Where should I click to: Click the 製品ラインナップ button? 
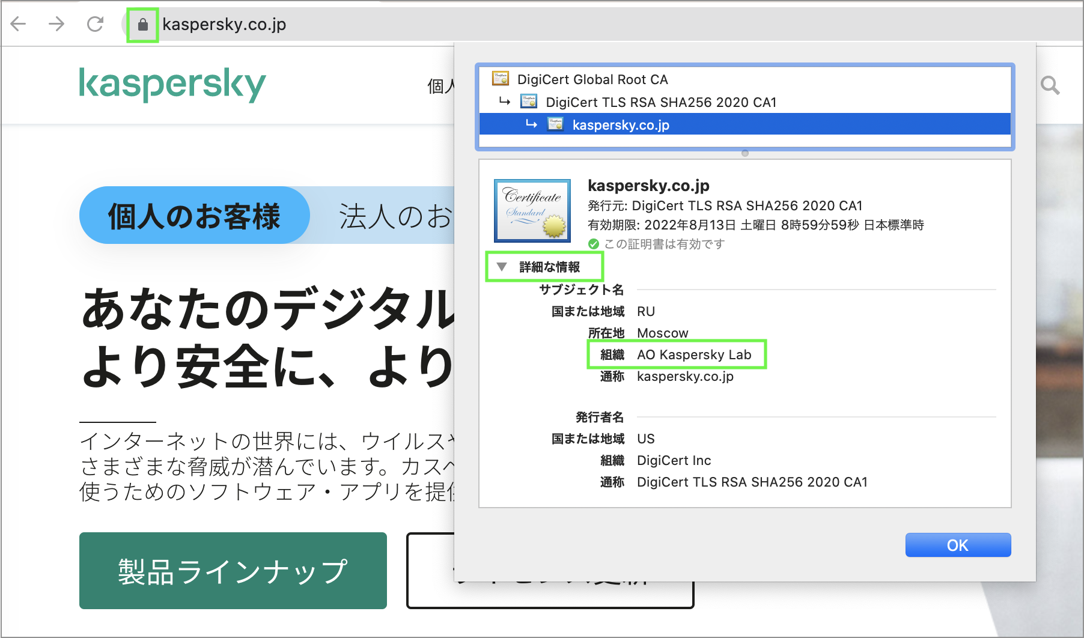[x=233, y=571]
